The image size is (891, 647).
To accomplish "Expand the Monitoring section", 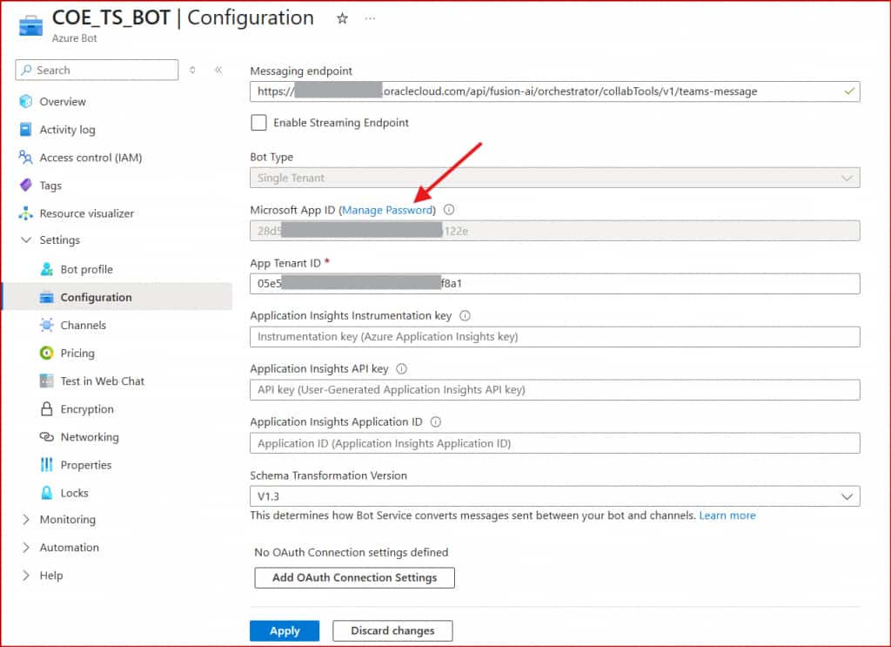I will click(x=26, y=520).
